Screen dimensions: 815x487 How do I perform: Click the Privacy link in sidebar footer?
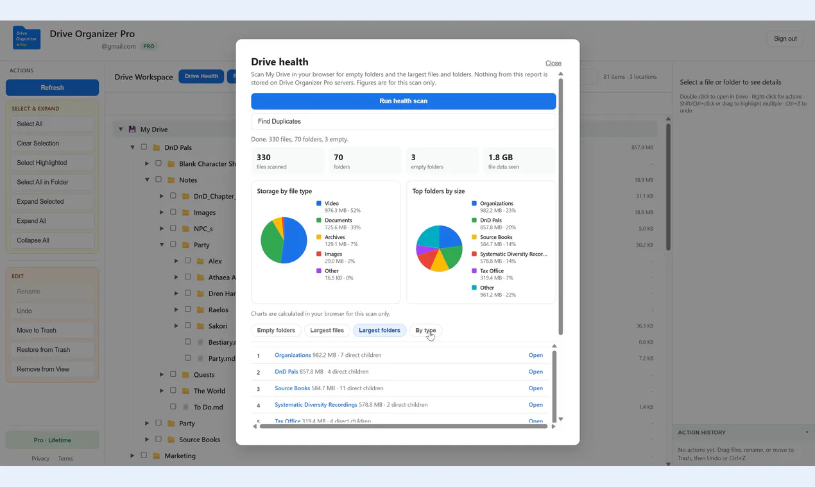pyautogui.click(x=40, y=459)
